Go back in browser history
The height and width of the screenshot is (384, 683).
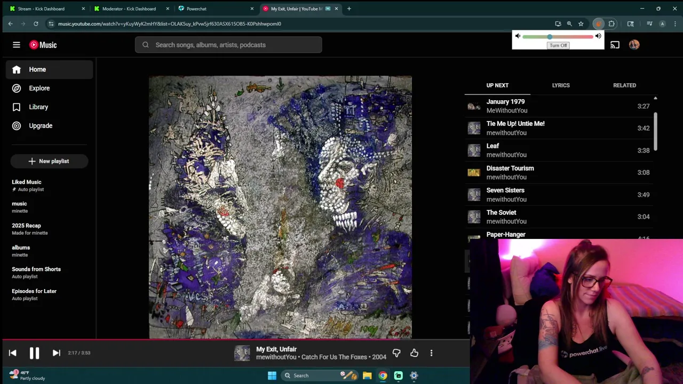click(x=10, y=23)
